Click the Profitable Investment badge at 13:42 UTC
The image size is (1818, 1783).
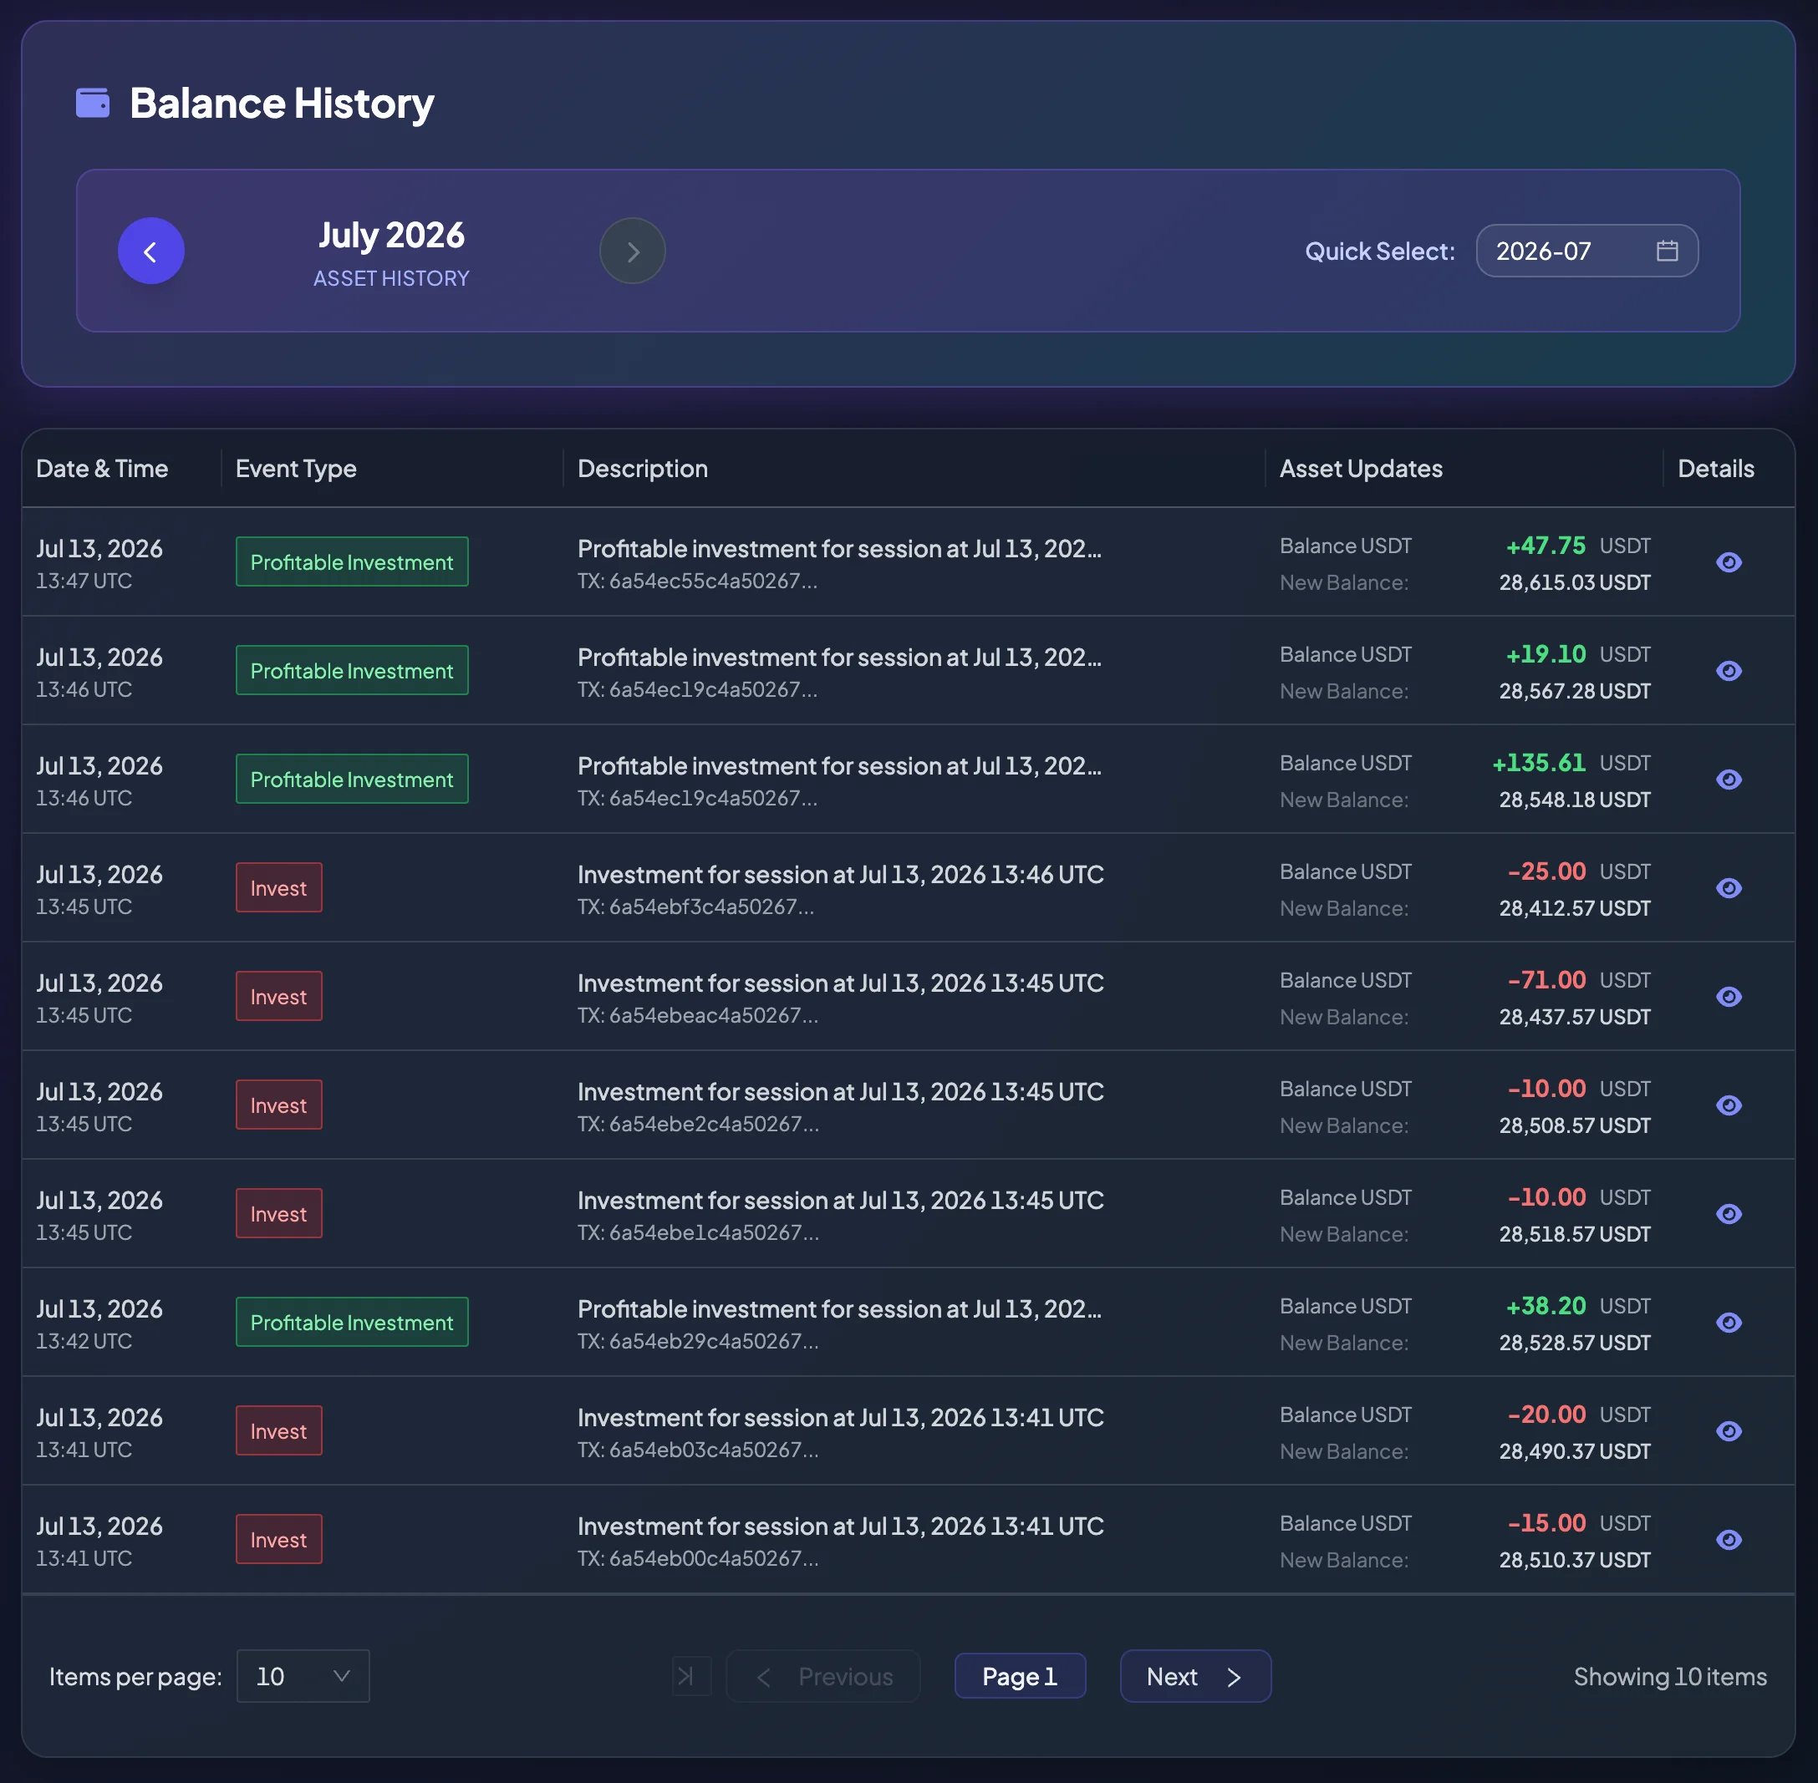[x=352, y=1323]
